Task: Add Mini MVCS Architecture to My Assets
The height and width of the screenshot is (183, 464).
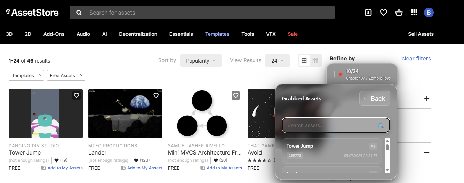Action: [x=221, y=168]
